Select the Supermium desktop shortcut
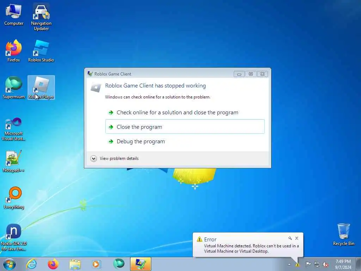The height and width of the screenshot is (271, 361). point(14,88)
